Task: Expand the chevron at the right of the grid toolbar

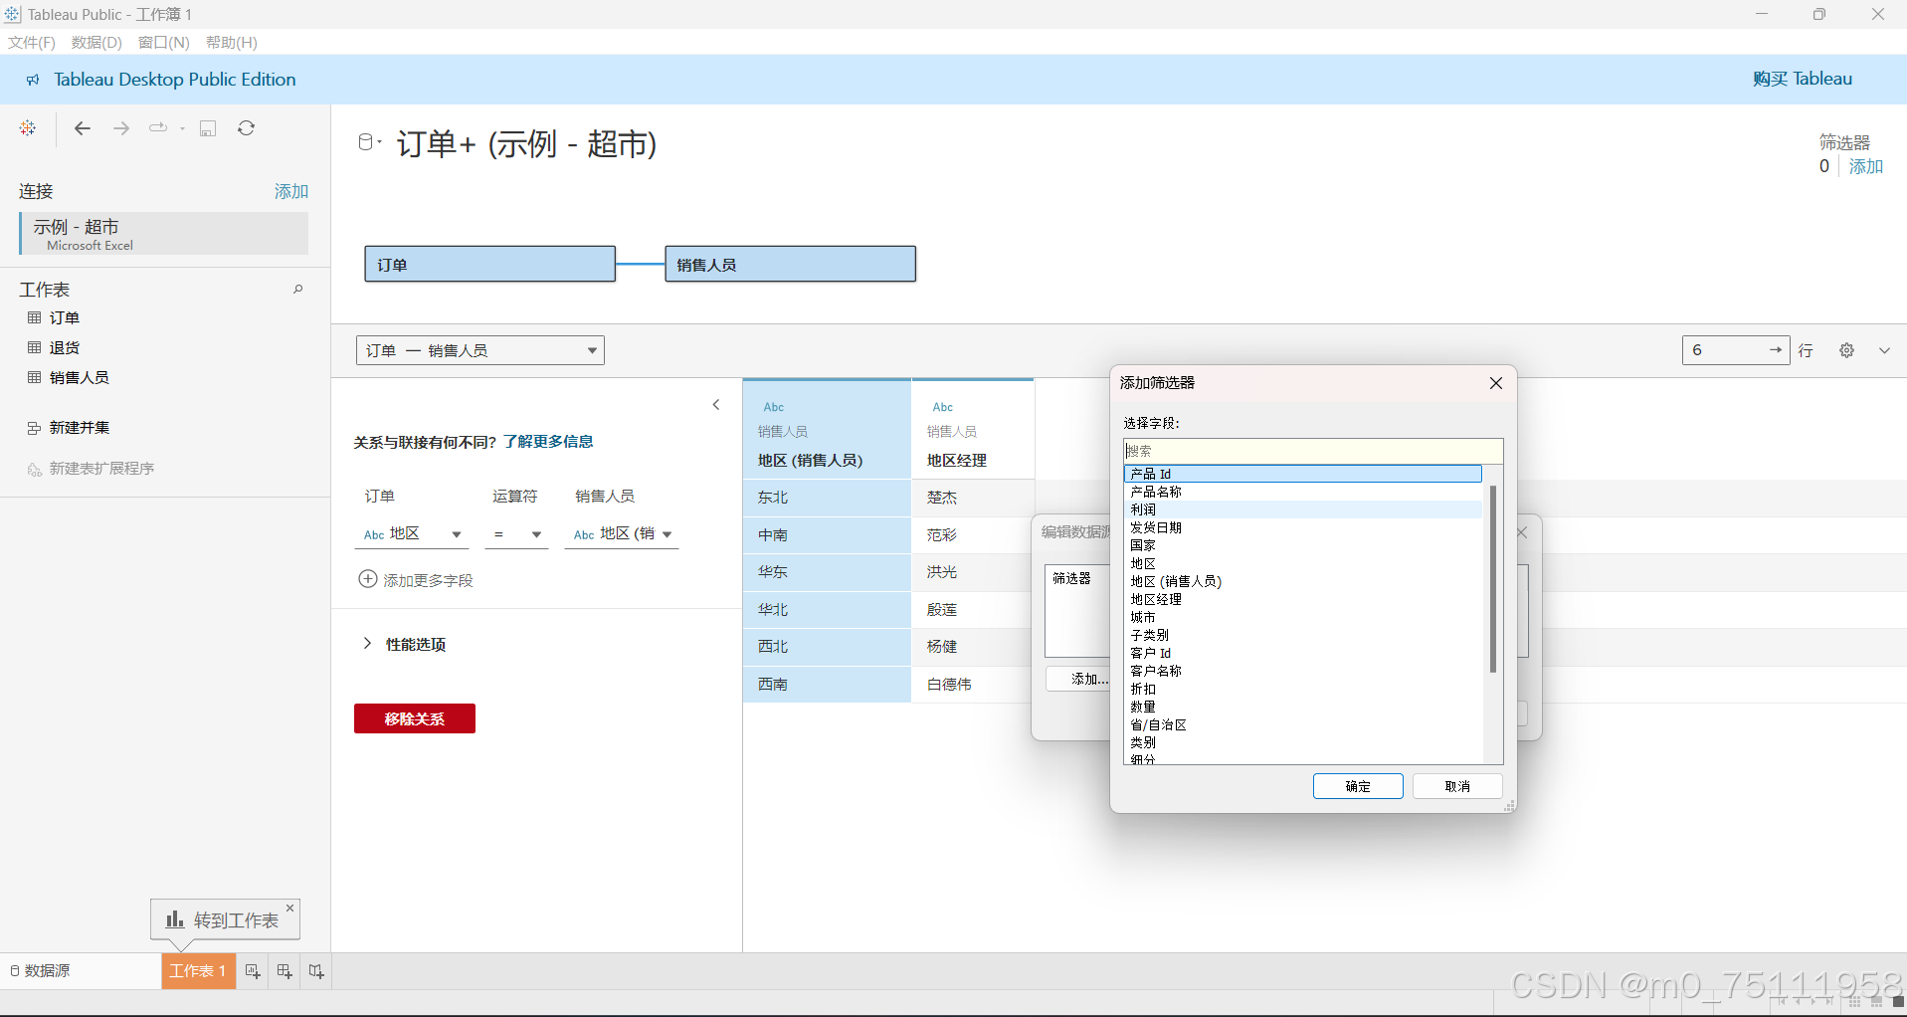Action: pyautogui.click(x=1884, y=350)
